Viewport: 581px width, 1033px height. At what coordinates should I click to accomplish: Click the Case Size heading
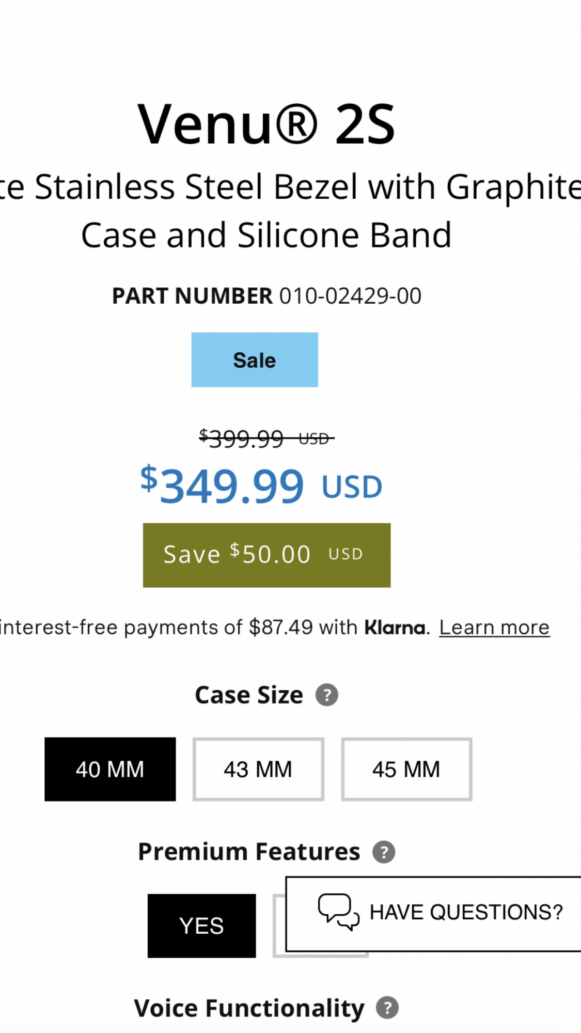point(249,695)
